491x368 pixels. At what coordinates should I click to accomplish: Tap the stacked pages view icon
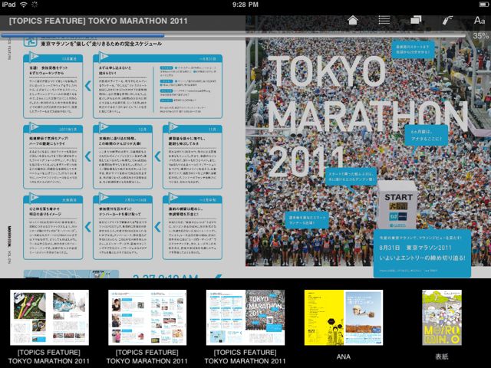click(x=416, y=20)
